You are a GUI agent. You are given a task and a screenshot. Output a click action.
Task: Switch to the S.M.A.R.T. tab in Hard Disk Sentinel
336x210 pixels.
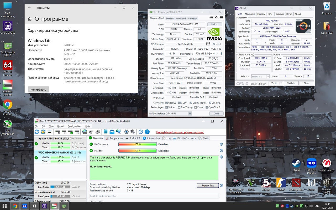(133, 138)
